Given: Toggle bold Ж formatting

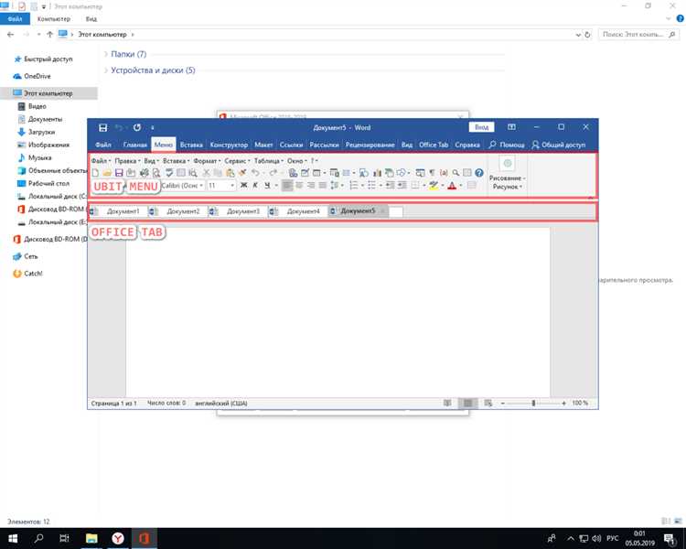Looking at the screenshot, I should 243,186.
